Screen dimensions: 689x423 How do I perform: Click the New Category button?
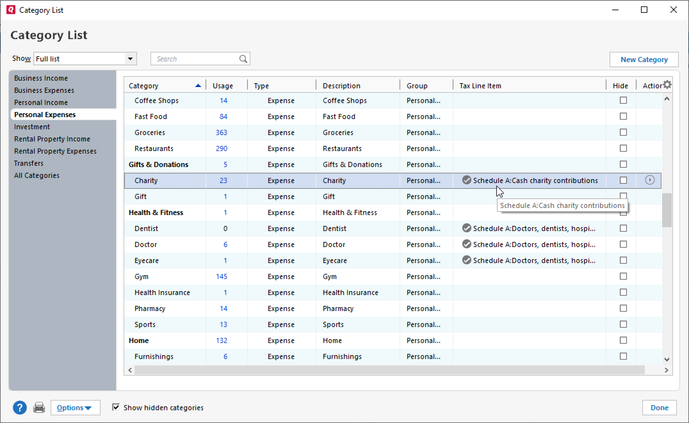click(x=644, y=59)
